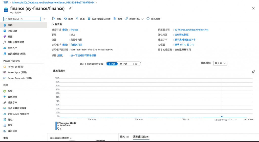
Task: Collapse the sidebar menu chevron
Action: [x=44, y=19]
